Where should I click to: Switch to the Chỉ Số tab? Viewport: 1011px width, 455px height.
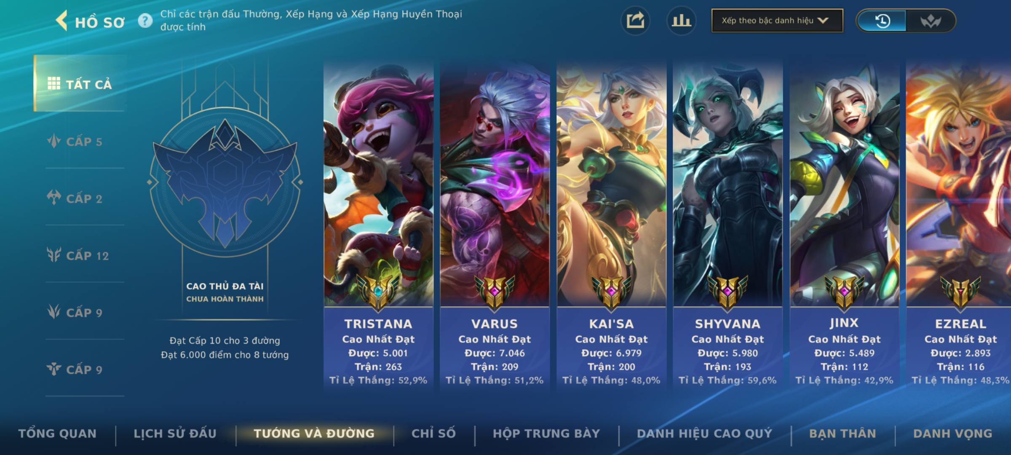433,434
